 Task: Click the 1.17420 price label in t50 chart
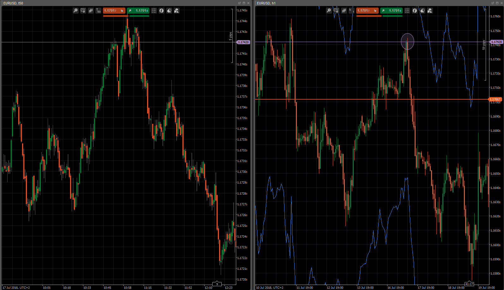(x=243, y=42)
